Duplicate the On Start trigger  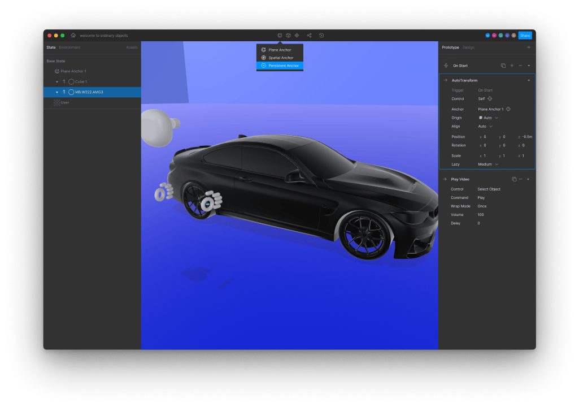click(503, 66)
